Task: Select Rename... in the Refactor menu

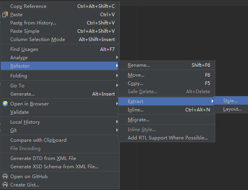Action: click(166, 65)
